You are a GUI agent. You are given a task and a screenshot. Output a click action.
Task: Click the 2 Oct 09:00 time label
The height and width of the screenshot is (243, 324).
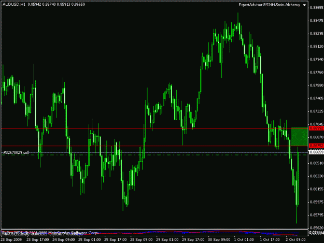point(295,240)
